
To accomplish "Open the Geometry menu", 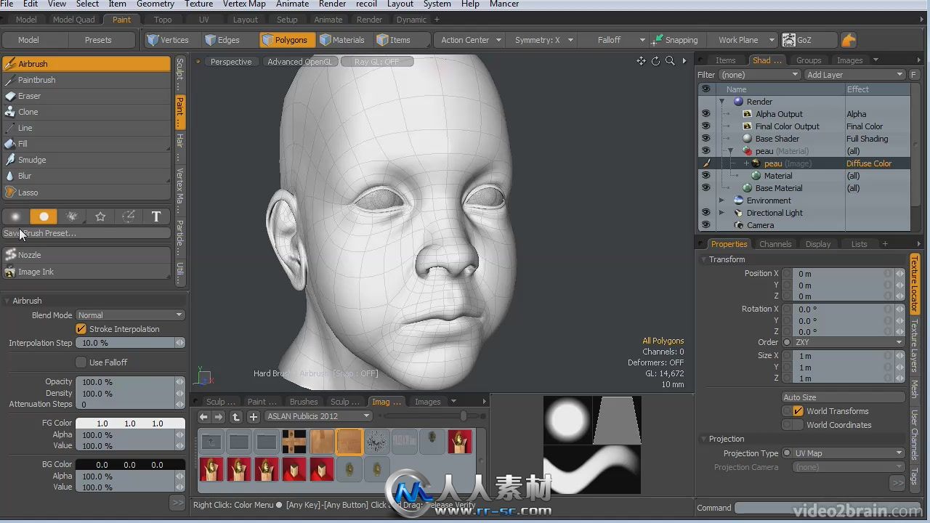I will point(155,4).
